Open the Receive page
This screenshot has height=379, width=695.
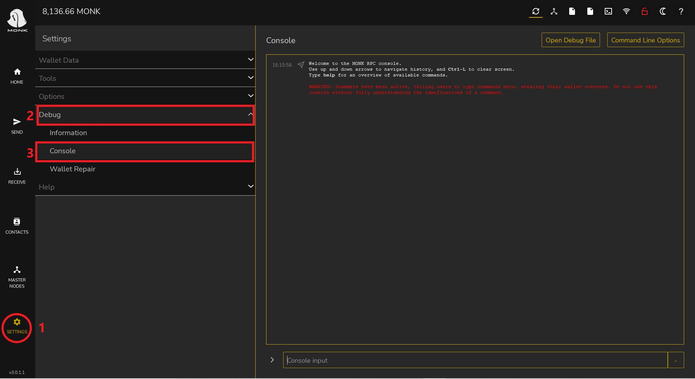tap(17, 176)
